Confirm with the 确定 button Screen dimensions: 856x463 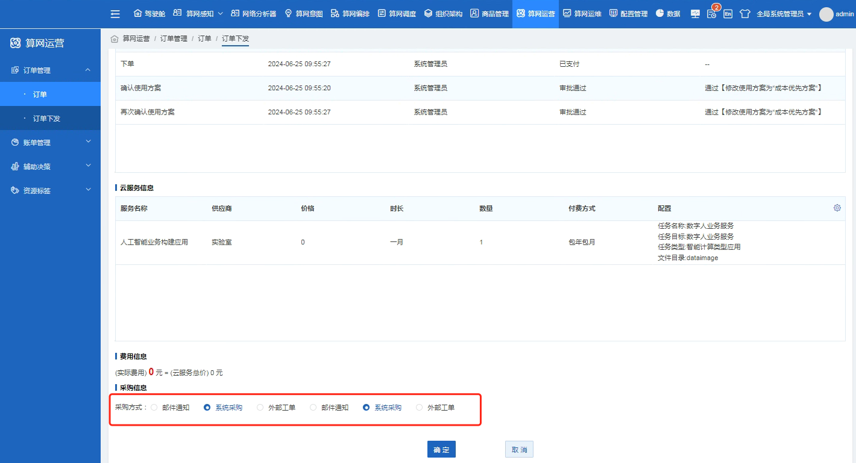pyautogui.click(x=441, y=450)
